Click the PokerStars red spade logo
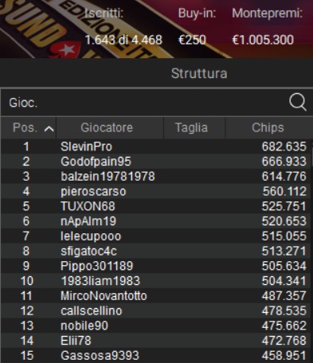The image size is (313, 363). click(65, 50)
